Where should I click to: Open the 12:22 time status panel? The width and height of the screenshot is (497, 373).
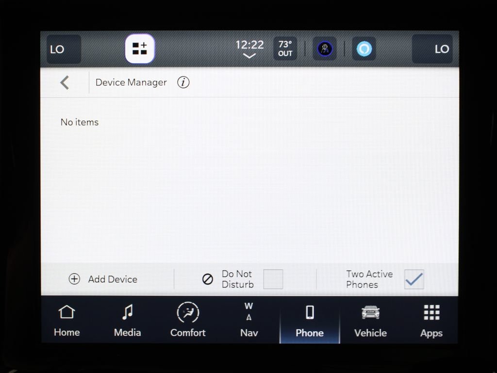pos(249,45)
